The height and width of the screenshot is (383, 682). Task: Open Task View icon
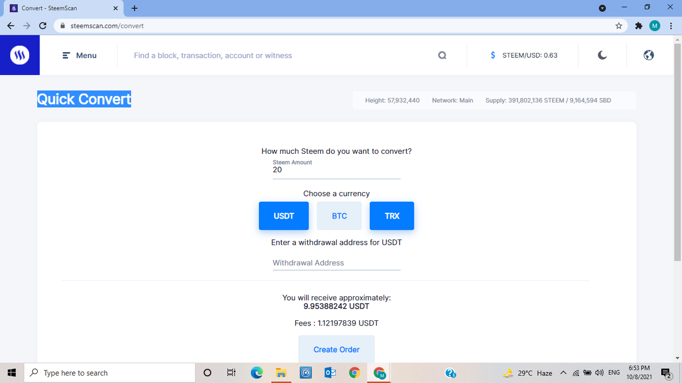231,373
